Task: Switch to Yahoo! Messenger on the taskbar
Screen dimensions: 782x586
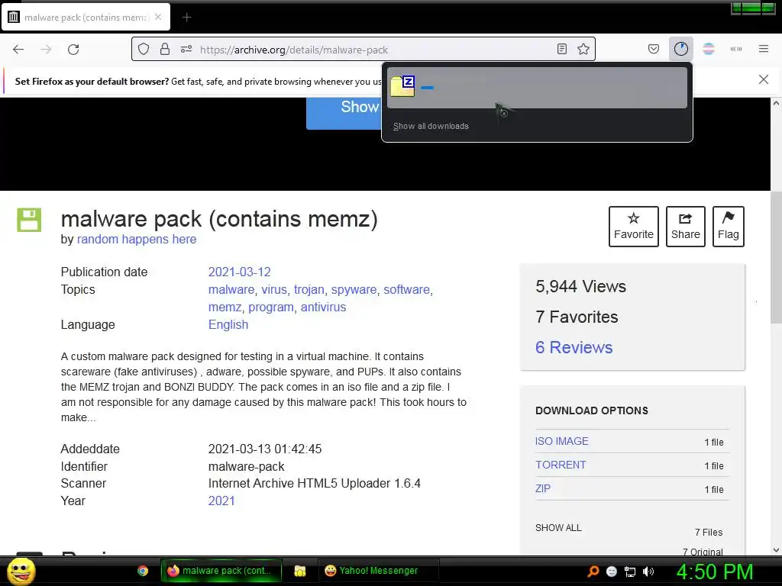Action: (x=378, y=571)
